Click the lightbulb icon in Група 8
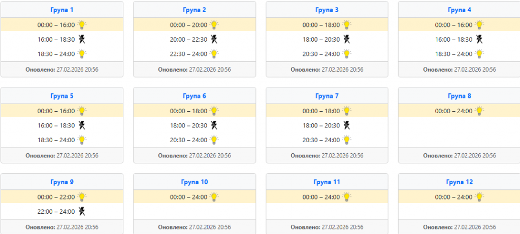This screenshot has height=234, width=520. 479,111
